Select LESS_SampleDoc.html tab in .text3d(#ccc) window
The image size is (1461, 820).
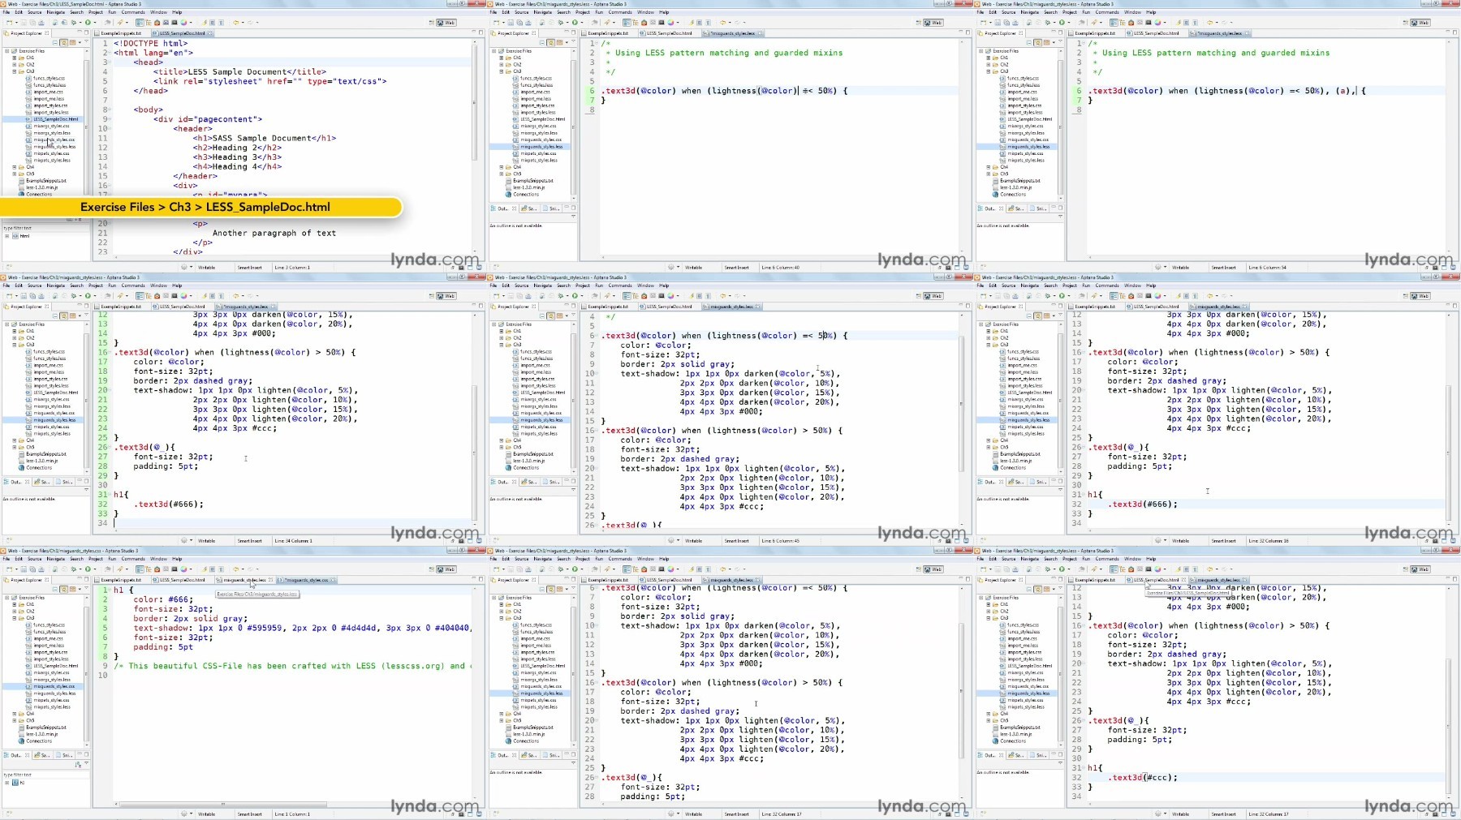click(1157, 580)
